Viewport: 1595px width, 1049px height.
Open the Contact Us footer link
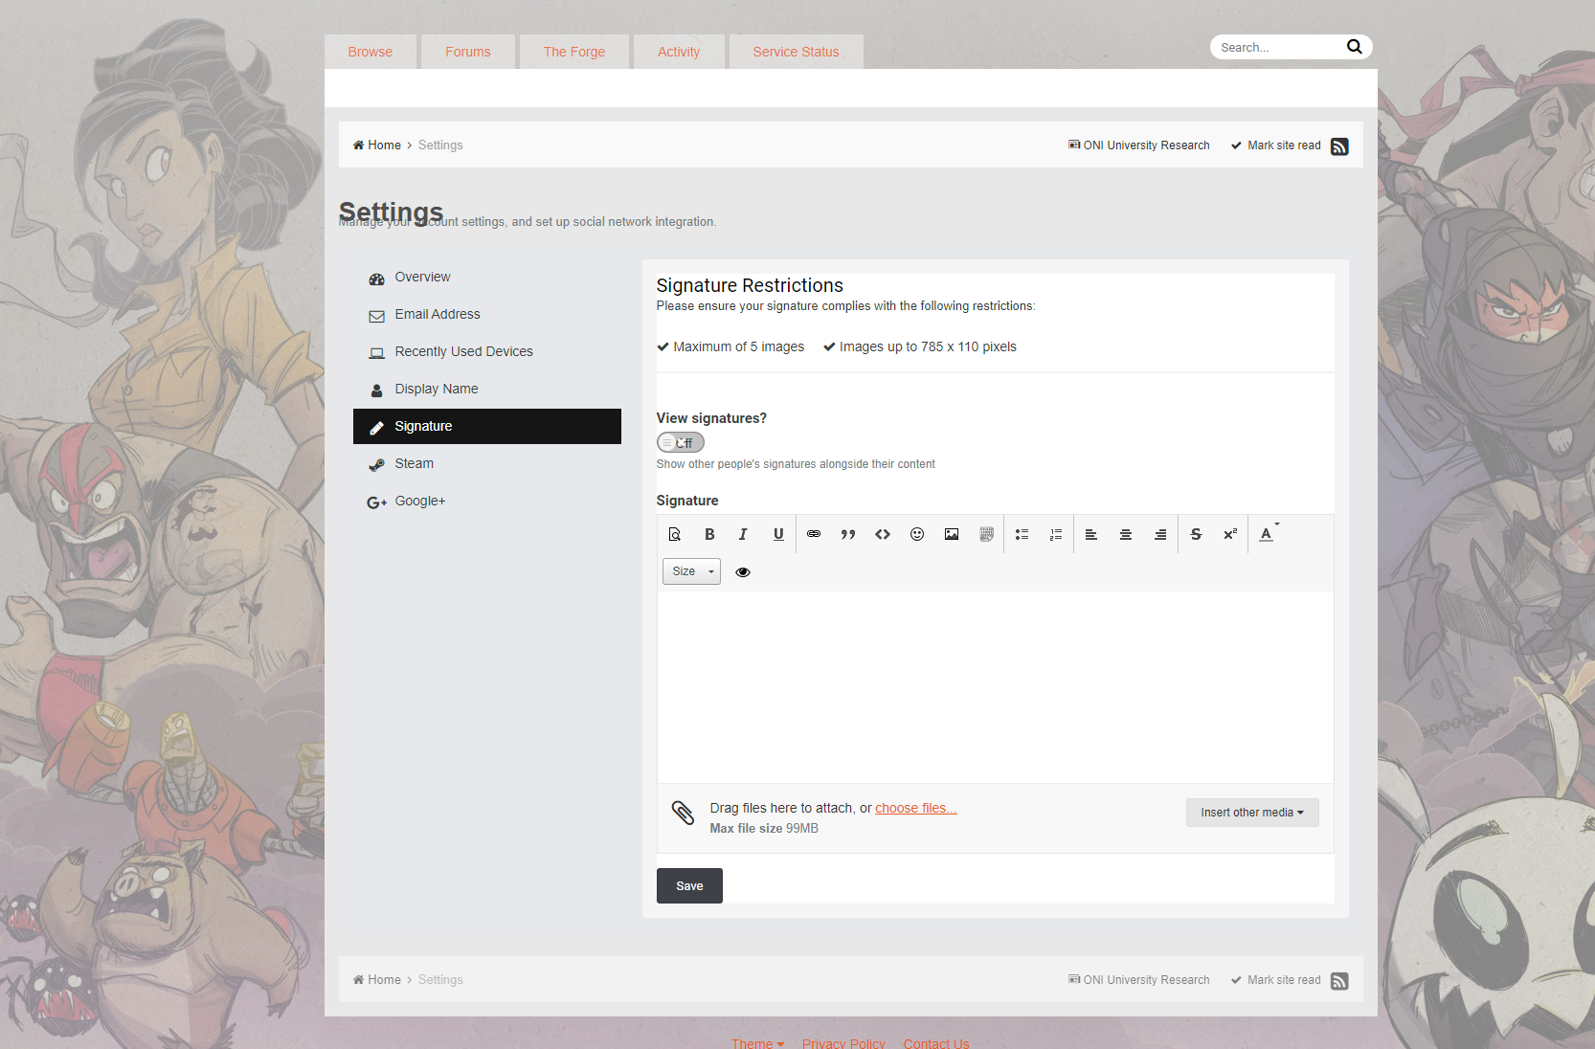tap(936, 1042)
